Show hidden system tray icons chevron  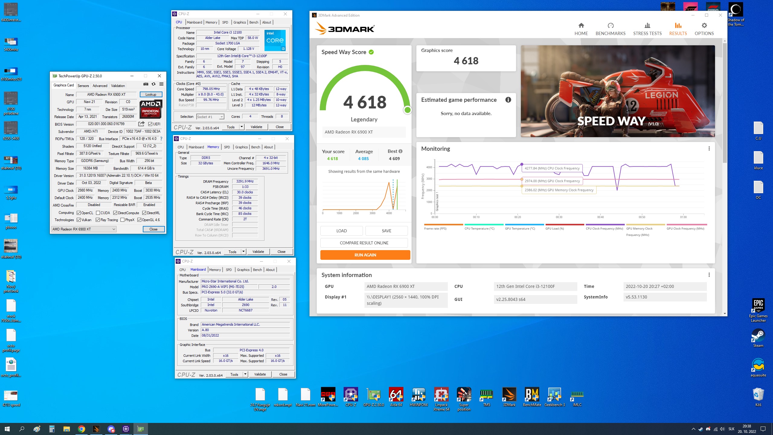coord(694,429)
